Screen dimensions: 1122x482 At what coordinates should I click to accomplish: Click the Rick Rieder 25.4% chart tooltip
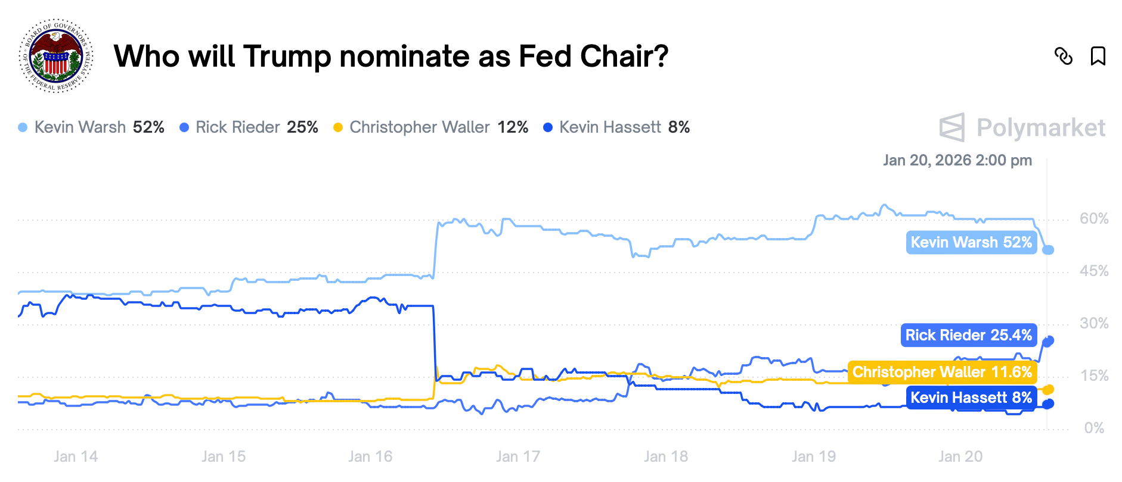click(x=968, y=335)
